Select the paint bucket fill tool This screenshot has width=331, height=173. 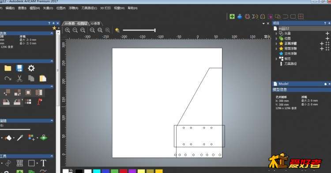[8, 138]
